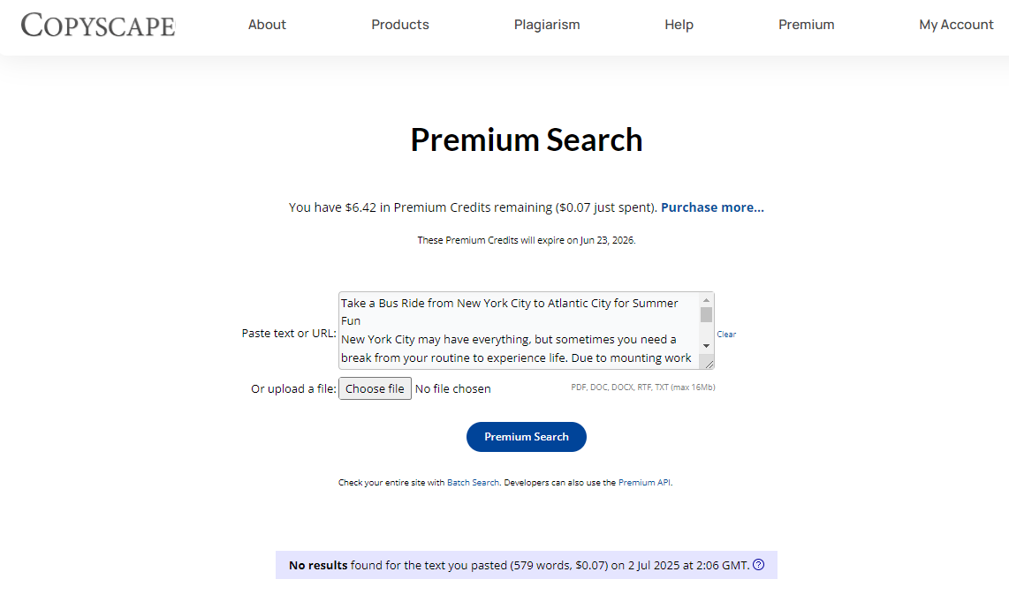Viewport: 1009px width, 602px height.
Task: Click the No results message text
Action: click(x=519, y=565)
